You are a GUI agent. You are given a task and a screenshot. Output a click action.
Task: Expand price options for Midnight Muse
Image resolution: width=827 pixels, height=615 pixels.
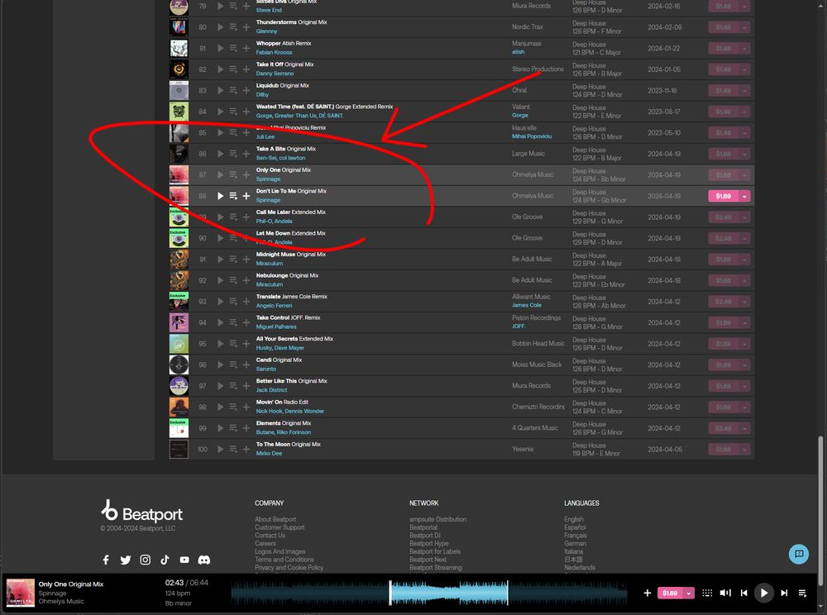pos(744,260)
